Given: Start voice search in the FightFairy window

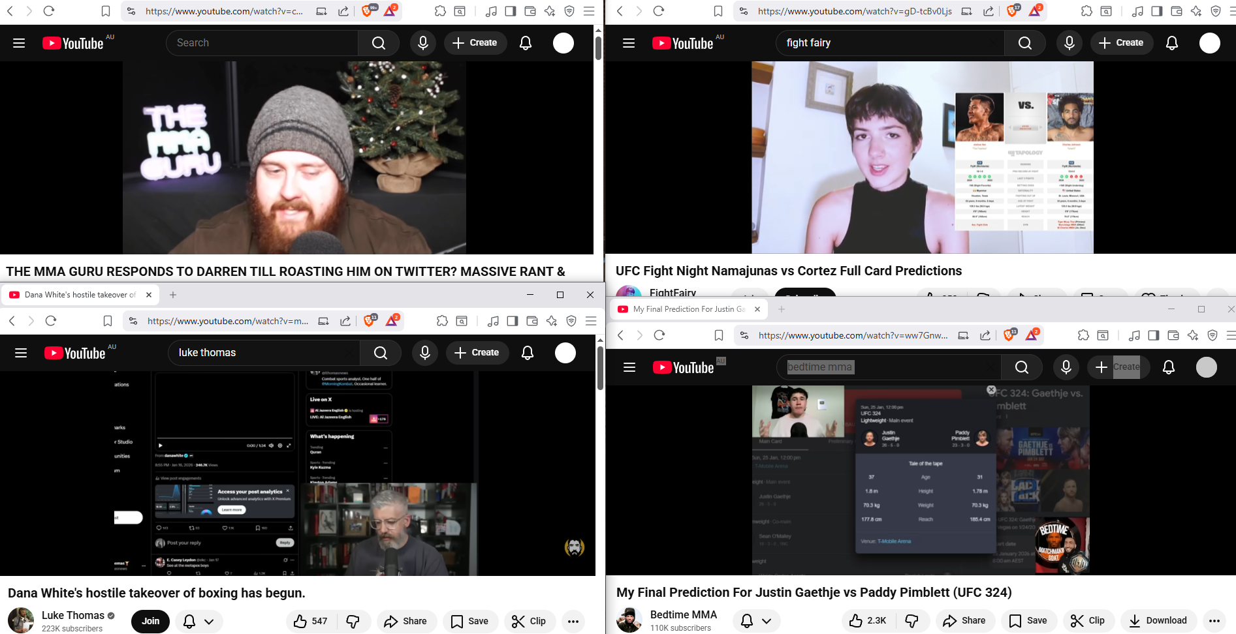Looking at the screenshot, I should pos(1070,43).
